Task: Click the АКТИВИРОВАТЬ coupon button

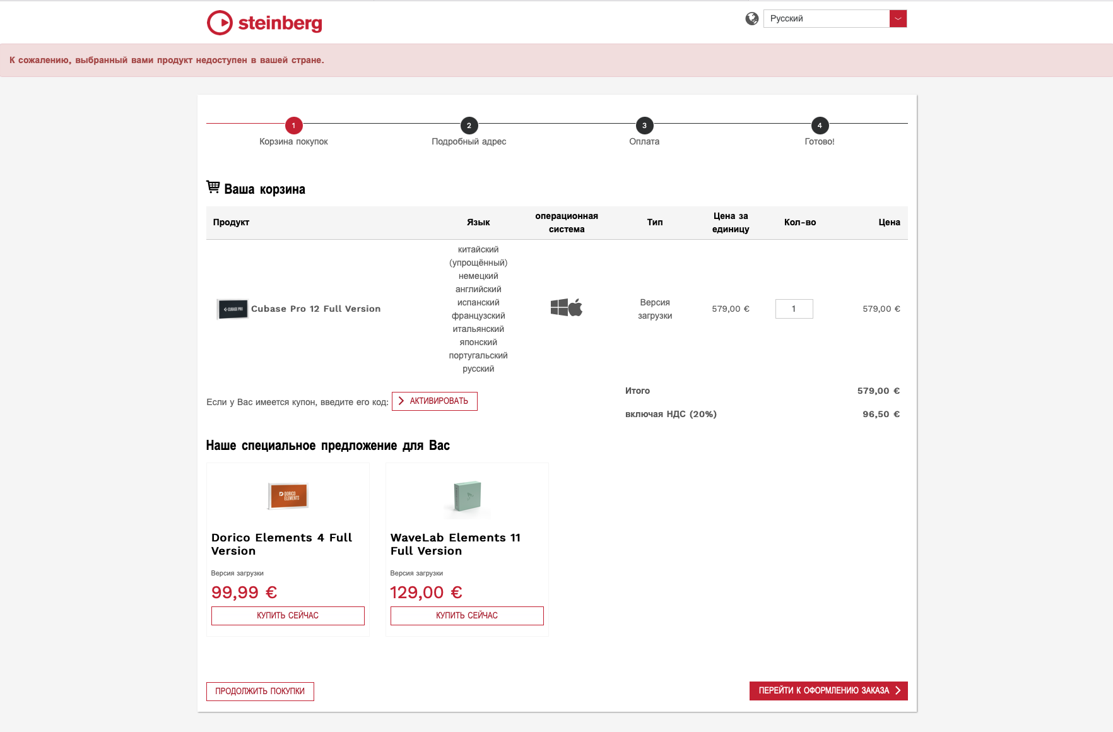Action: point(435,401)
